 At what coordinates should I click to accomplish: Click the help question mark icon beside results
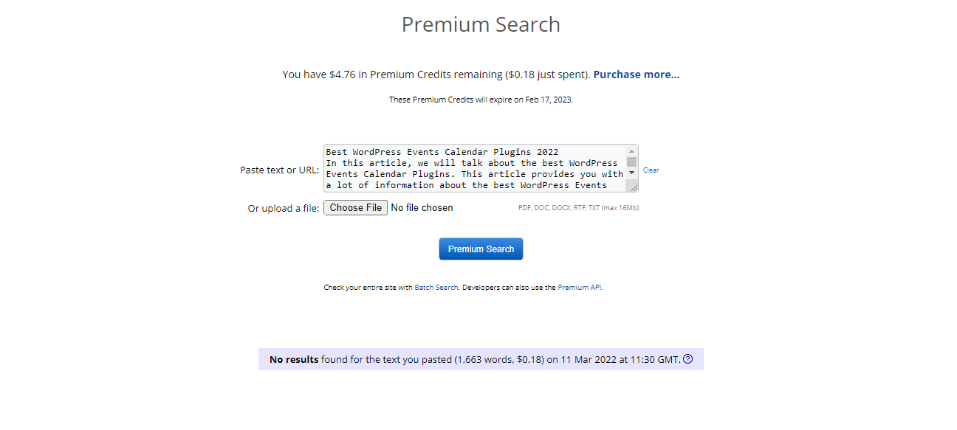[x=687, y=359]
